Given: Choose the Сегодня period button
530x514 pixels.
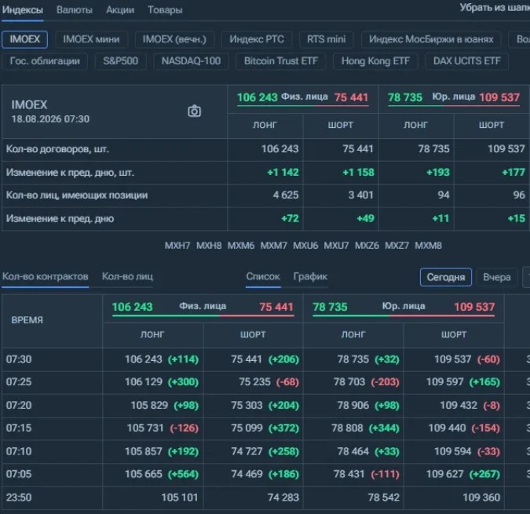Looking at the screenshot, I should pyautogui.click(x=445, y=277).
